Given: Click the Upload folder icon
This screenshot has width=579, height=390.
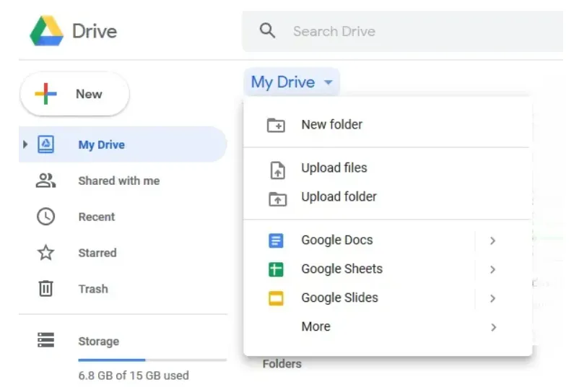Looking at the screenshot, I should click(x=277, y=199).
